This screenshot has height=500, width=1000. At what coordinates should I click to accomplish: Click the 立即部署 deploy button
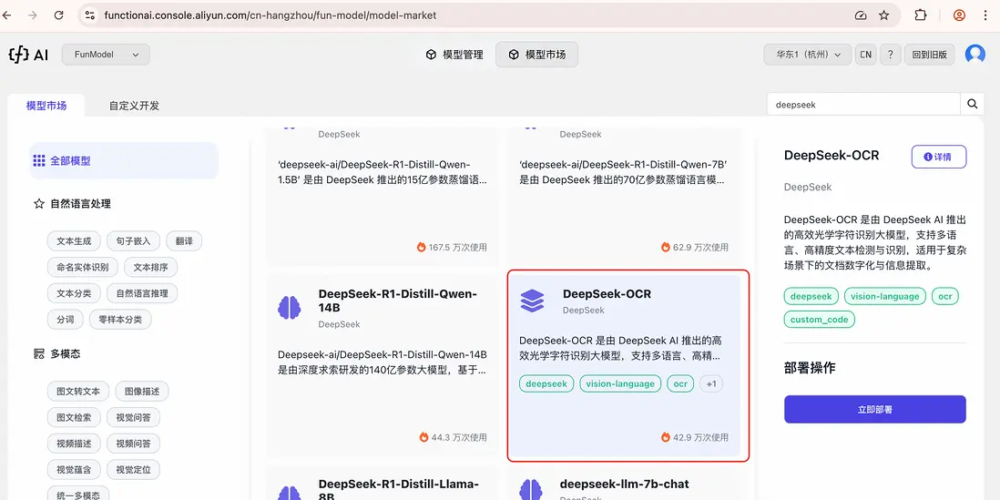point(875,410)
